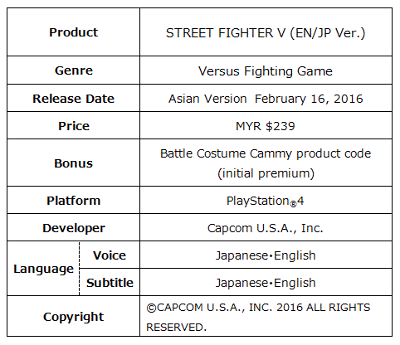Image resolution: width=400 pixels, height=345 pixels.
Task: Select the February 16, 2016 release date
Action: coord(309,99)
